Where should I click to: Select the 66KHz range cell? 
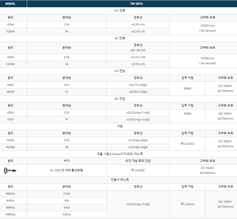point(10,207)
